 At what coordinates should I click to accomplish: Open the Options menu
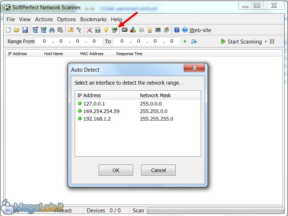point(66,19)
